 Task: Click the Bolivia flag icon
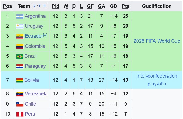[x=20, y=80]
